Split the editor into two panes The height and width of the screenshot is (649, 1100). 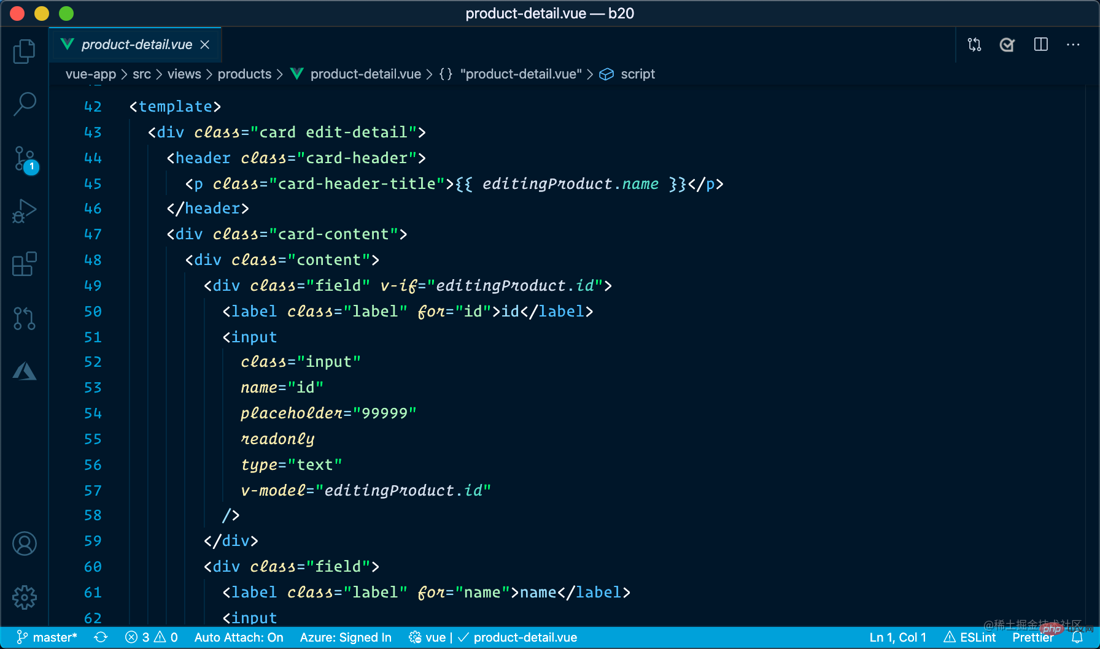point(1040,44)
